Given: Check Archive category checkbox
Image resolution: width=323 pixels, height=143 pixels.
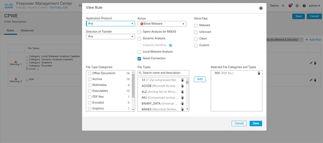Looking at the screenshot, I should pyautogui.click(x=90, y=79).
